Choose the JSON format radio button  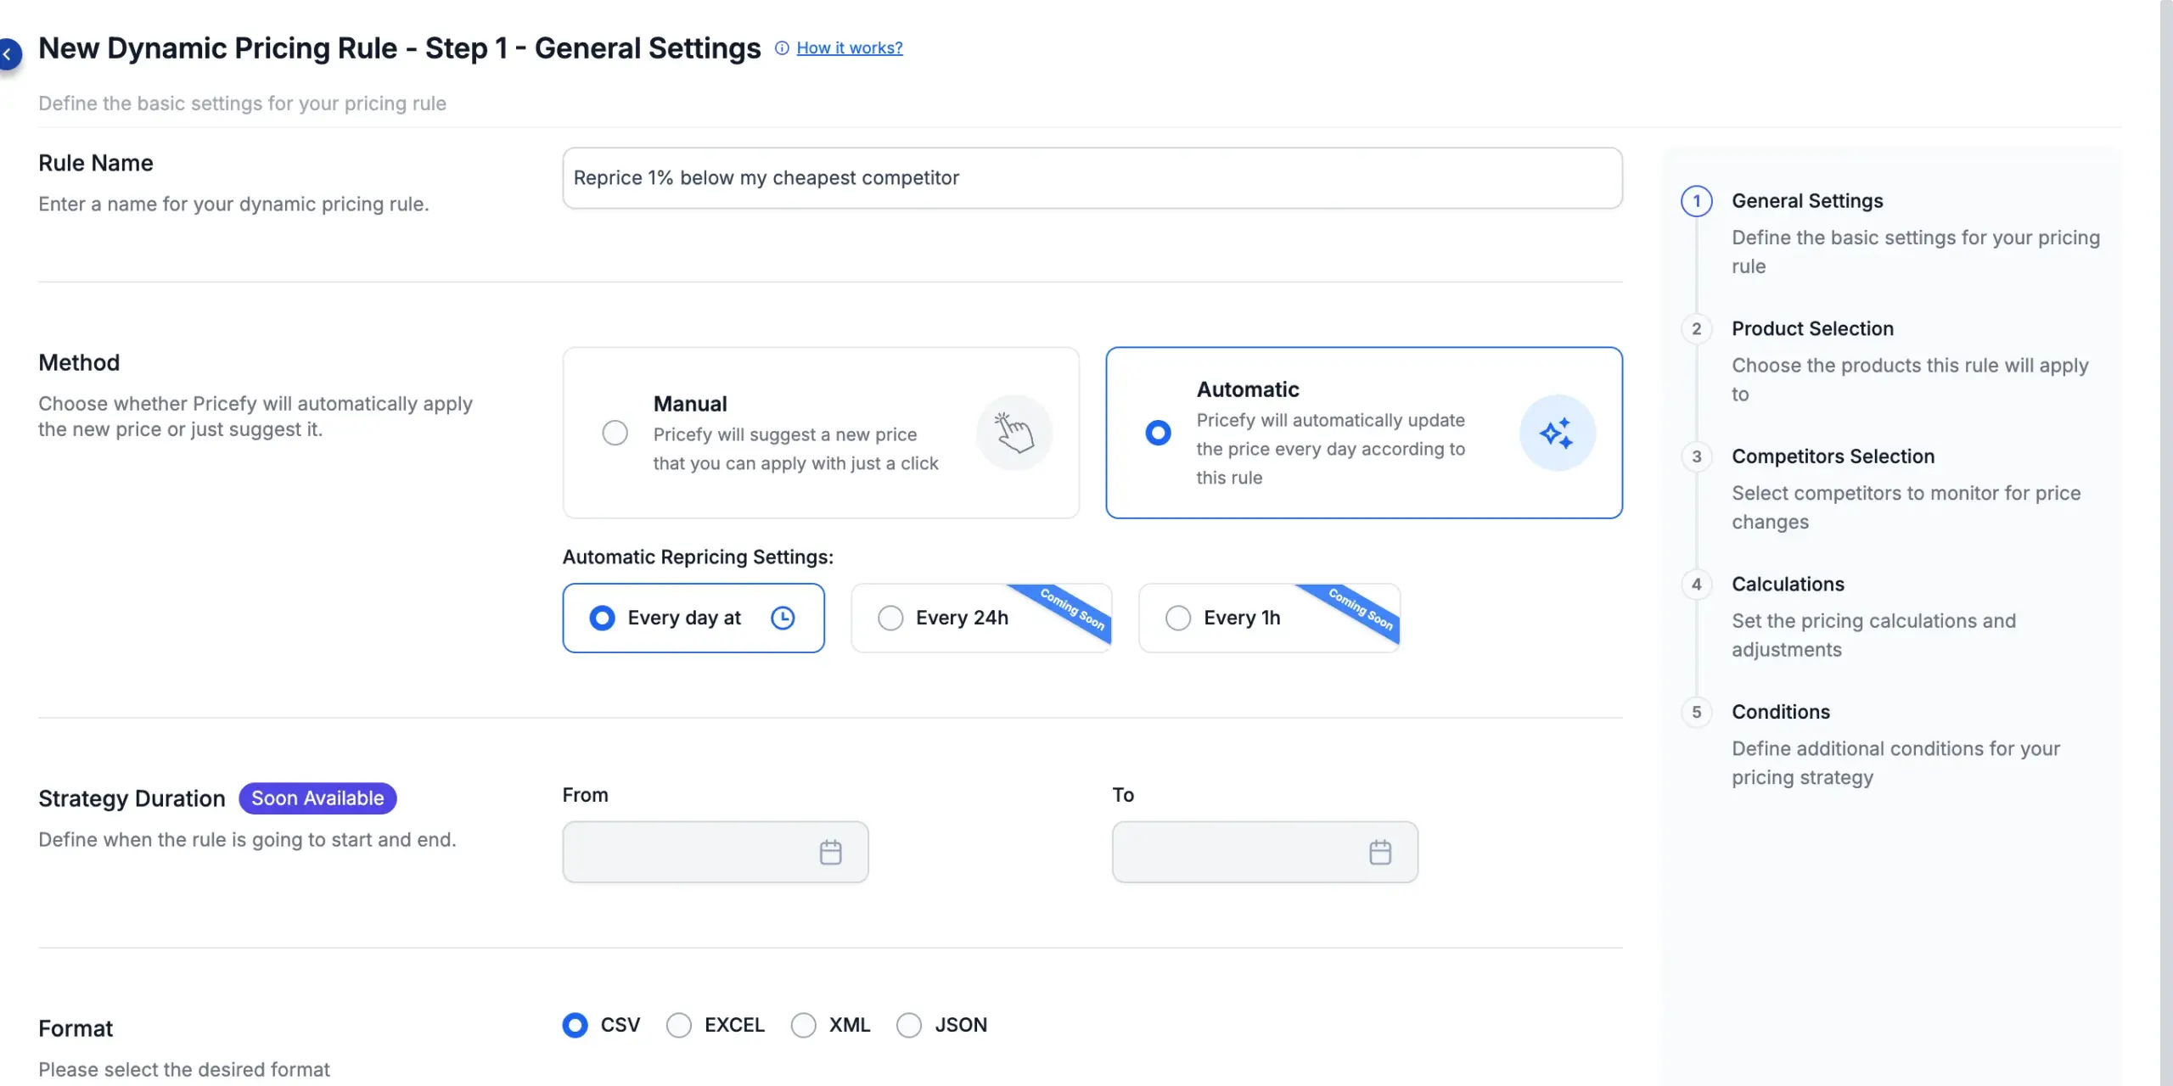tap(909, 1025)
